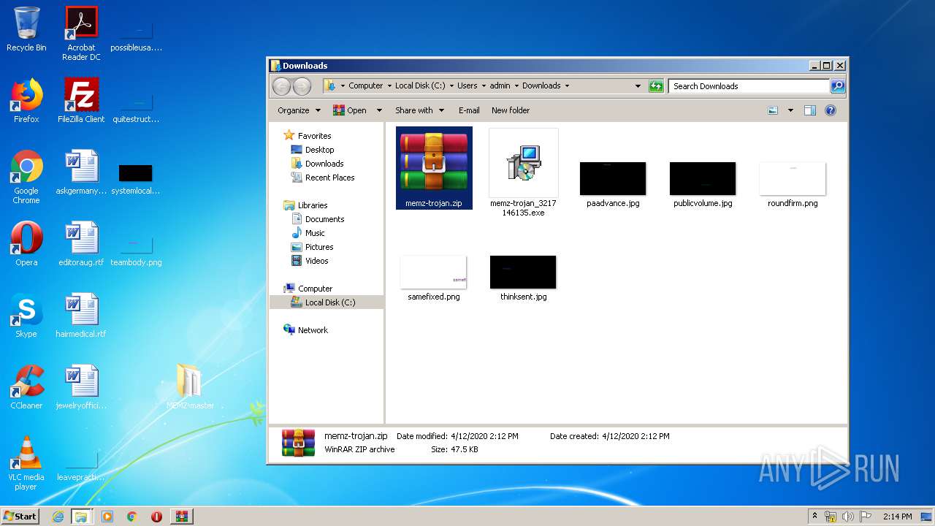Viewport: 935px width, 526px height.
Task: Focus the Search Downloads field
Action: 749,86
